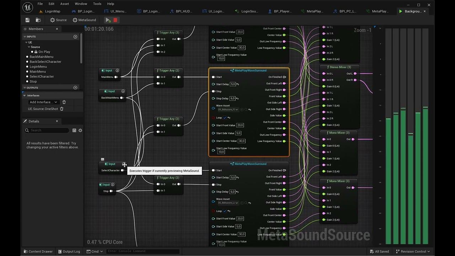Switch to the BP_Player tab
Image resolution: width=455 pixels, height=256 pixels.
pyautogui.click(x=279, y=11)
